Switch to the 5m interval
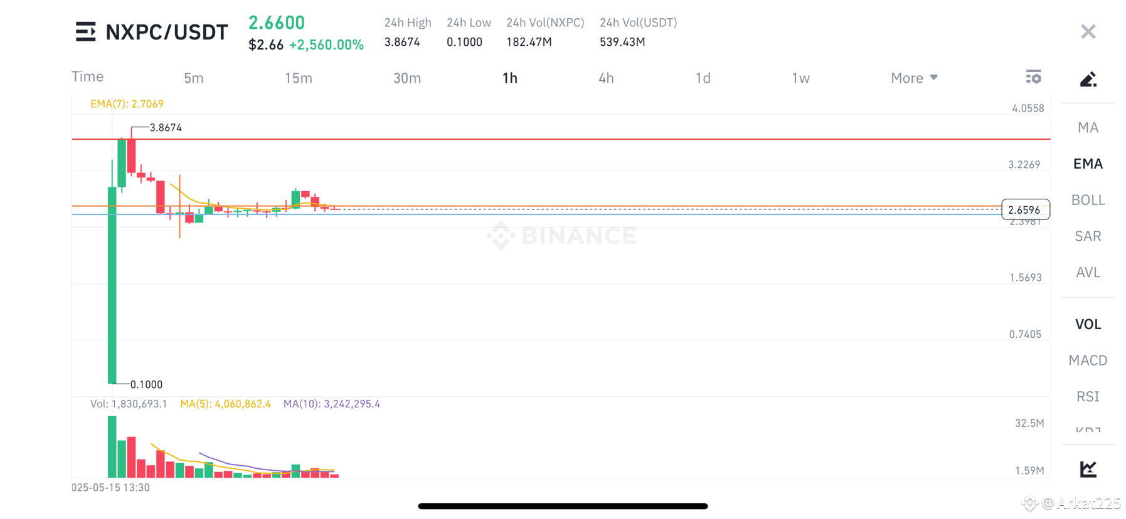Screen dimensions: 1126x519 tap(194, 78)
